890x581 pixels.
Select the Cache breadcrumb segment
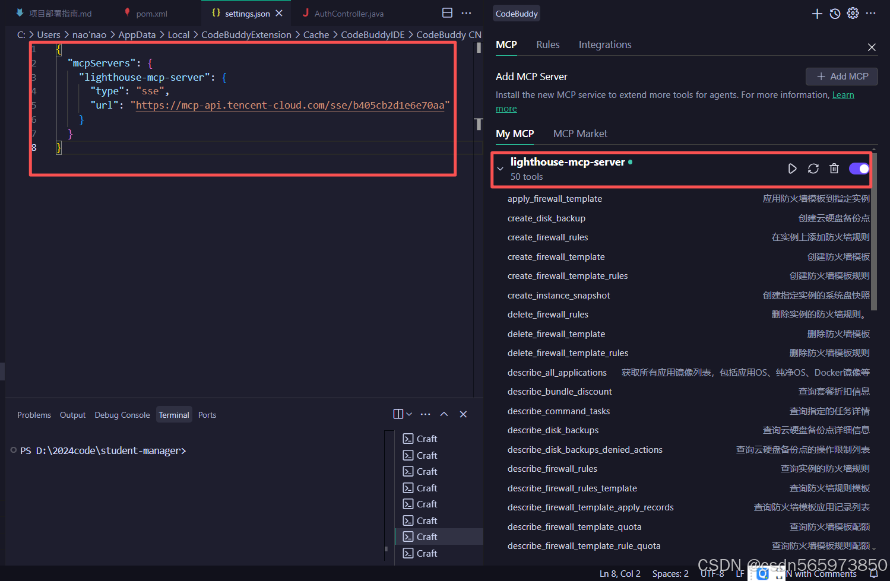[316, 35]
